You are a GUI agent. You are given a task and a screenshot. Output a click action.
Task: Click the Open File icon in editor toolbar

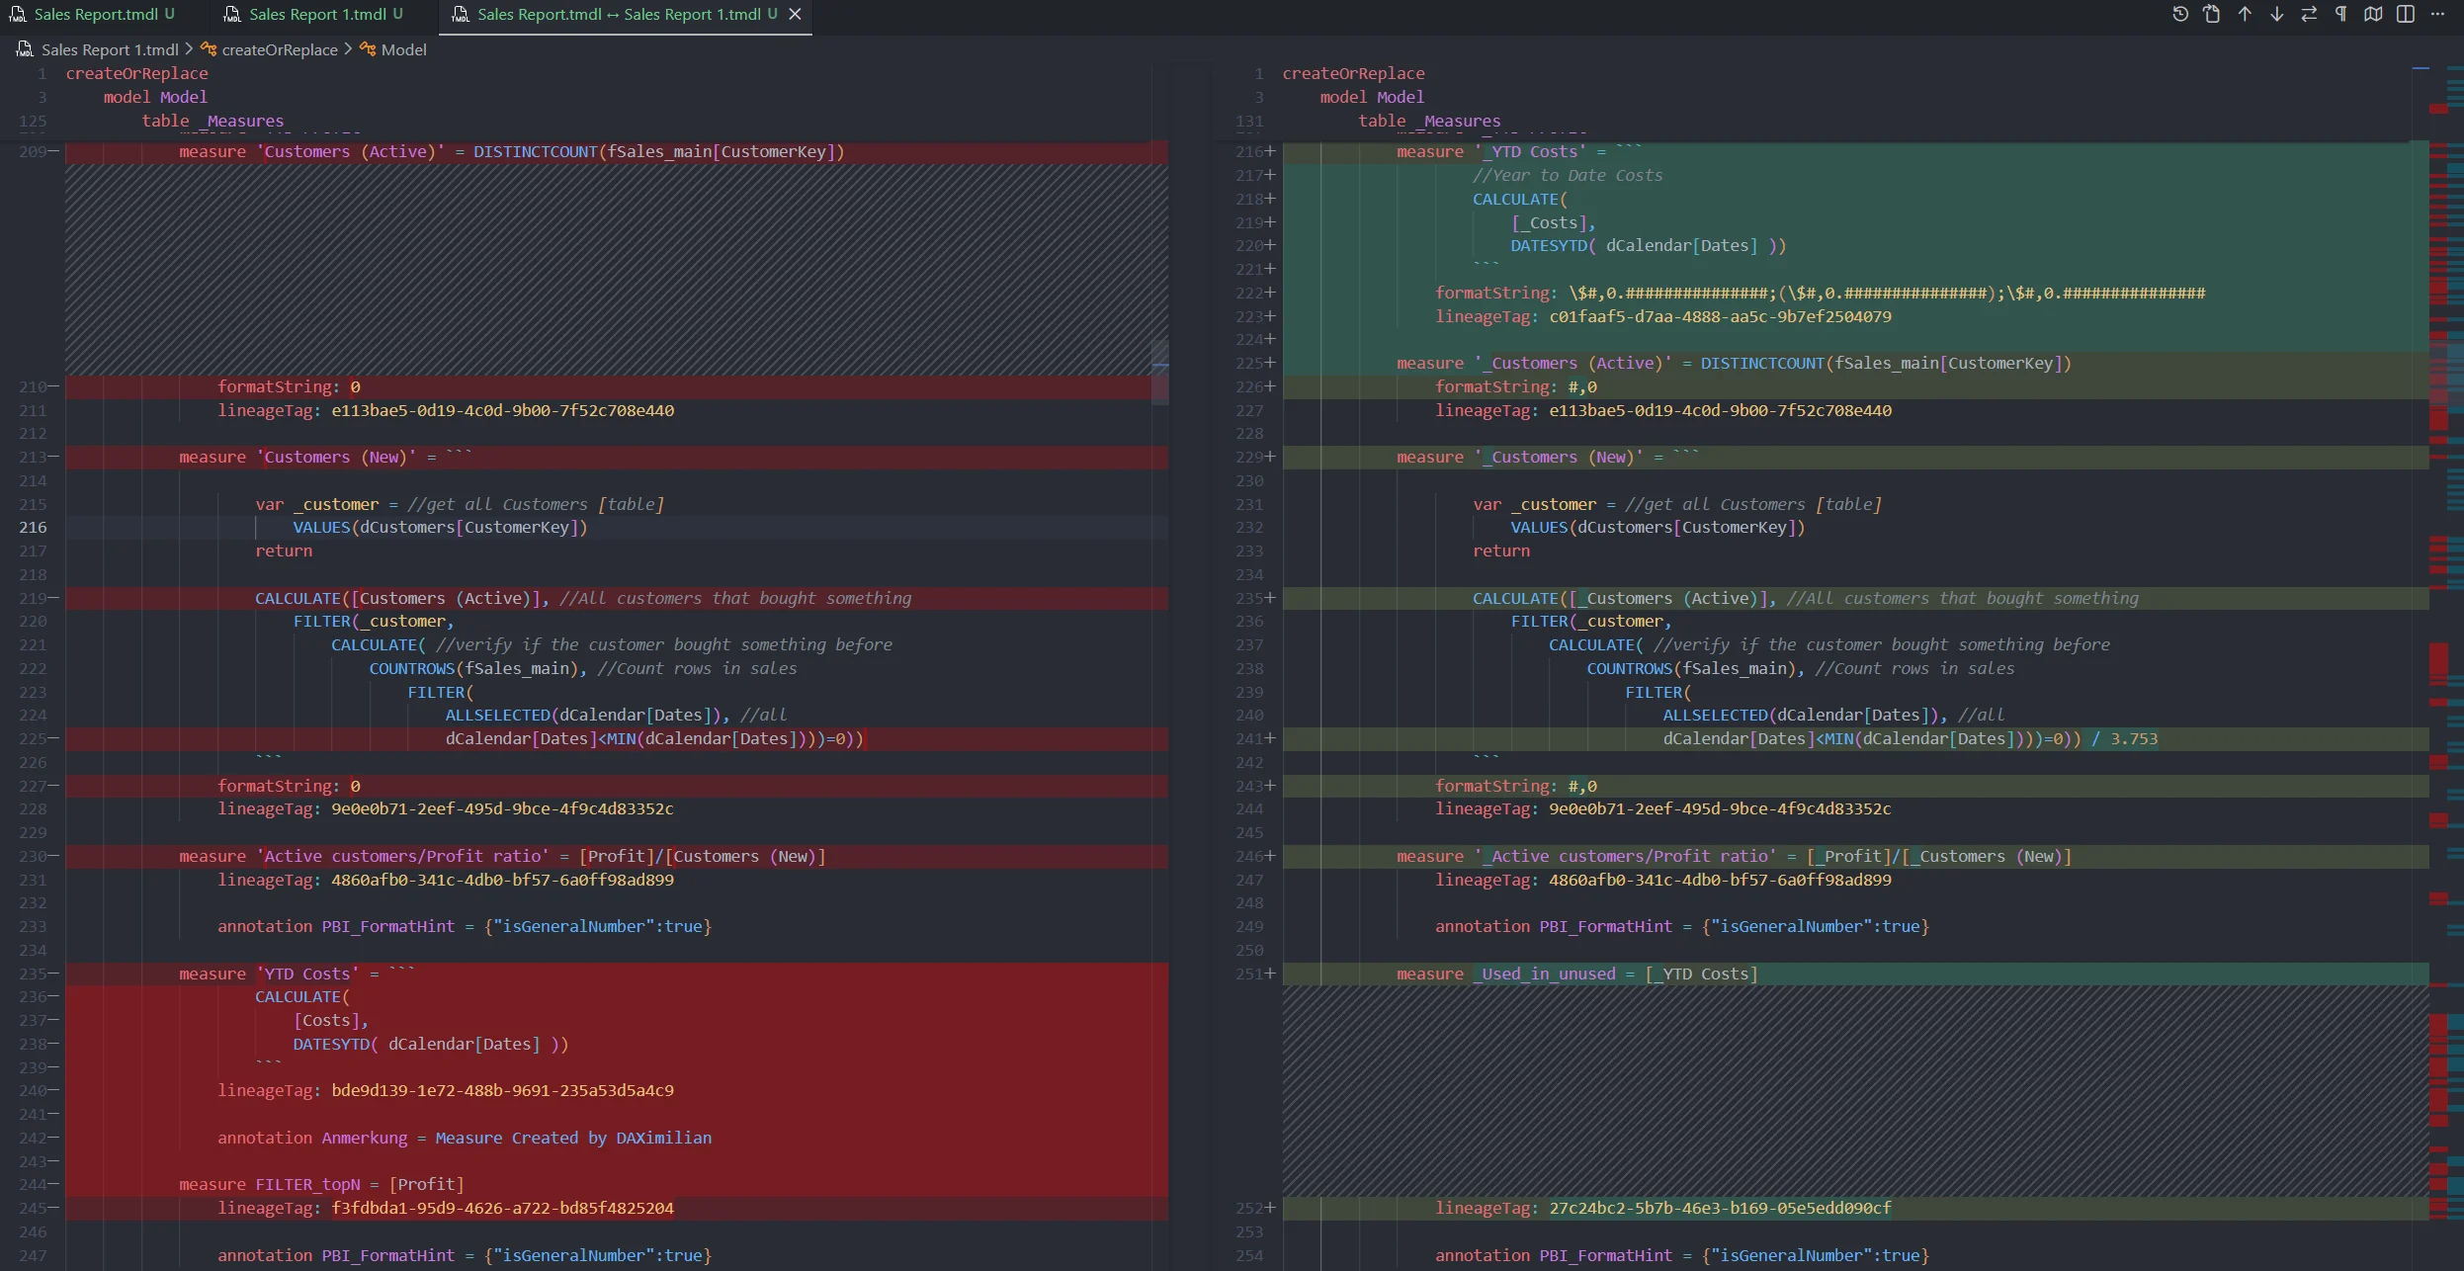tap(2212, 14)
